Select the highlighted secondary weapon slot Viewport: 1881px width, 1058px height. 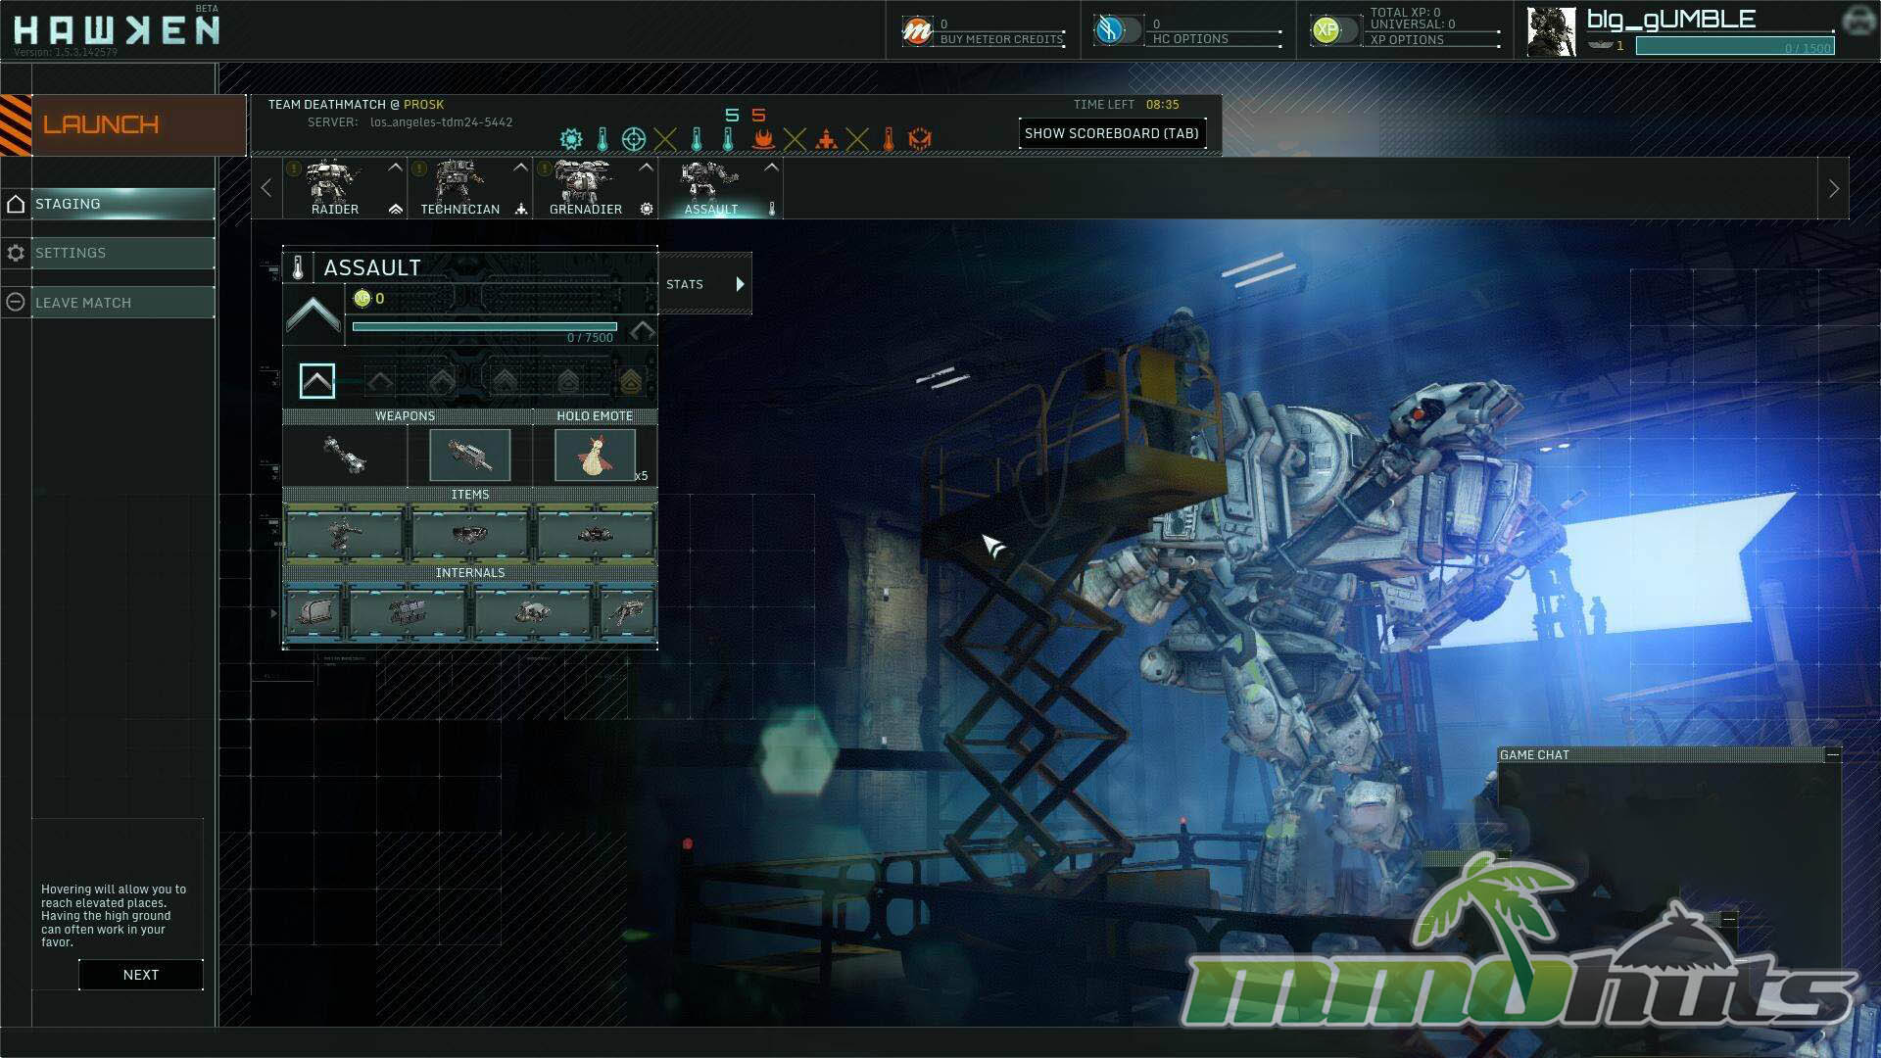tap(470, 455)
